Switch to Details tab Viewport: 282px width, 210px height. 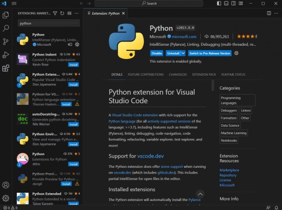(x=117, y=75)
